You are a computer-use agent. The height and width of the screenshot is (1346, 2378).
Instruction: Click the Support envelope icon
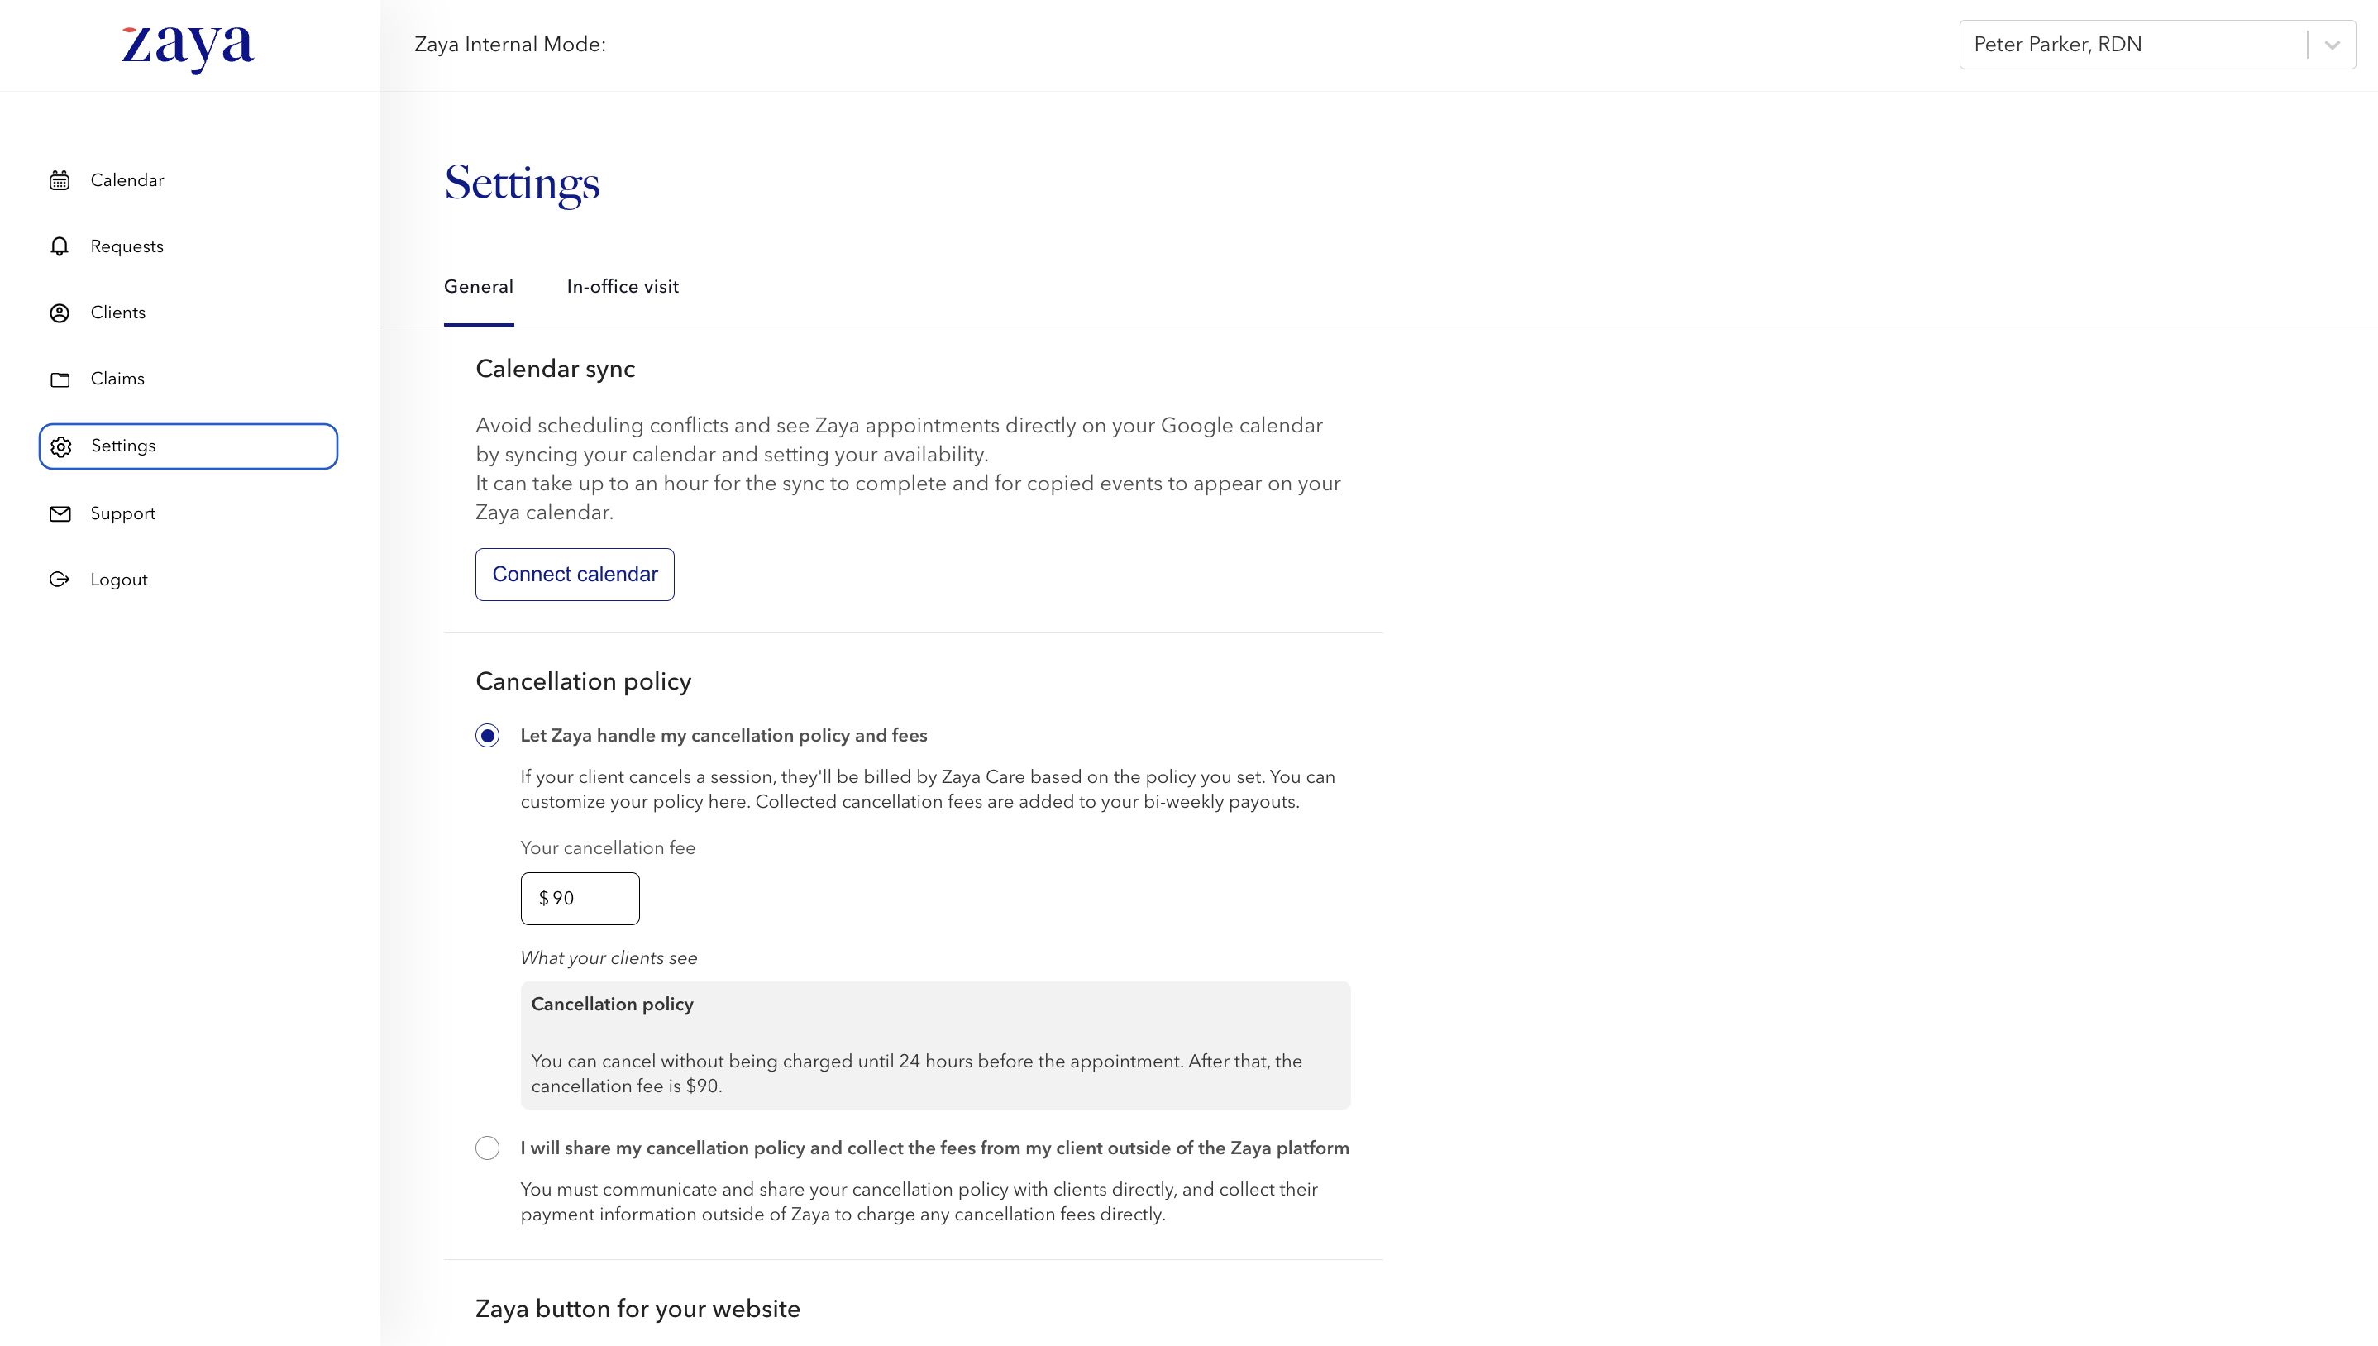(60, 514)
